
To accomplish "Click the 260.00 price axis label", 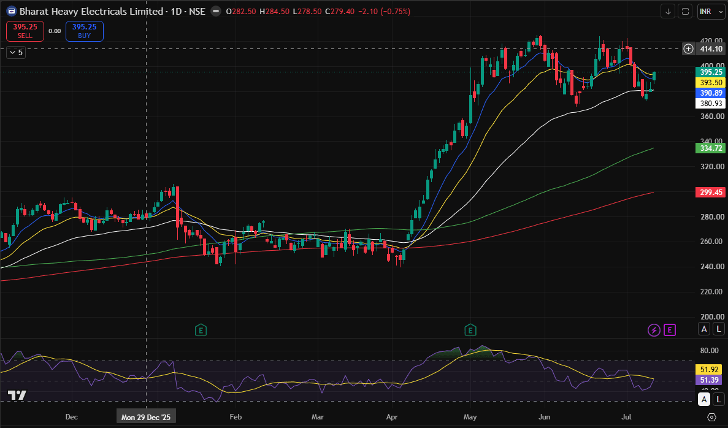I will [x=712, y=242].
